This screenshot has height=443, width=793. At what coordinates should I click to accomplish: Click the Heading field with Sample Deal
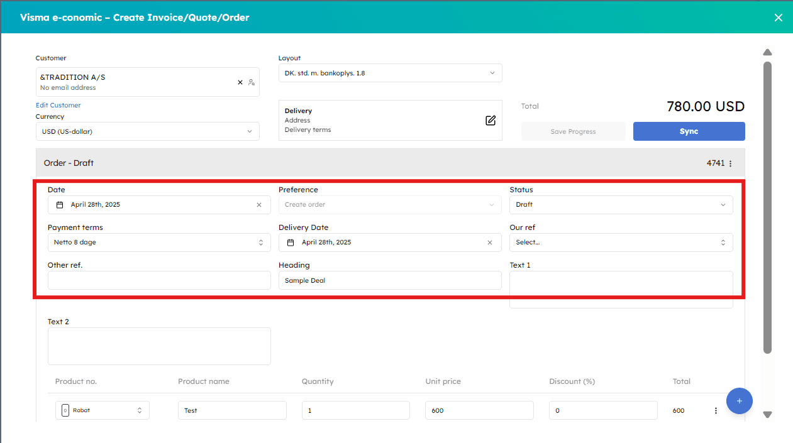click(x=390, y=280)
